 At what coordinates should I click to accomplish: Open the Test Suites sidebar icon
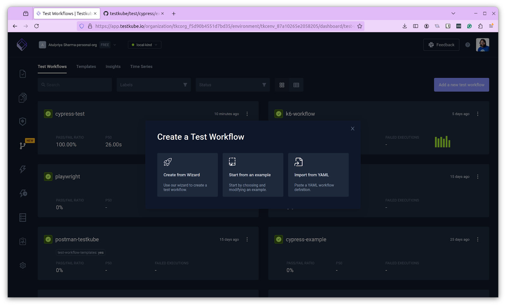click(23, 98)
